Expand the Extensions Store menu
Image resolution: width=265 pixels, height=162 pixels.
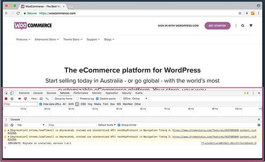(x=47, y=40)
